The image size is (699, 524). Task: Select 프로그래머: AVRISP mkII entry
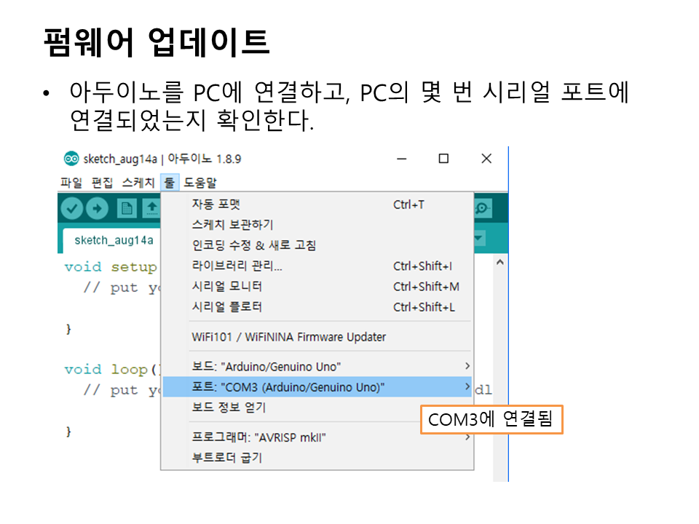click(x=317, y=437)
